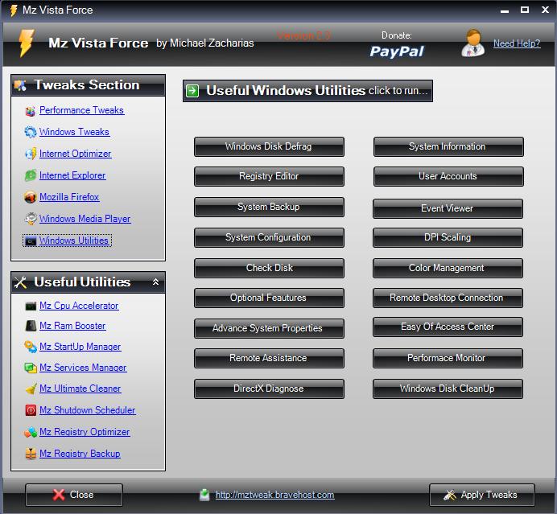Image resolution: width=557 pixels, height=514 pixels.
Task: Launch Event Viewer
Action: [448, 208]
